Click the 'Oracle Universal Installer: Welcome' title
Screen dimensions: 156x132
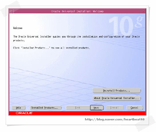[x=77, y=11]
